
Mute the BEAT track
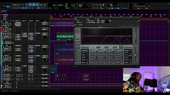10,24
